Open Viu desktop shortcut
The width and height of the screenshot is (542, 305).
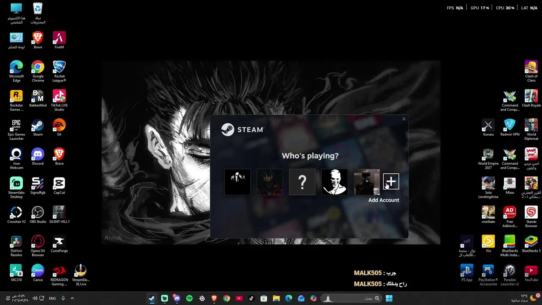tap(488, 244)
